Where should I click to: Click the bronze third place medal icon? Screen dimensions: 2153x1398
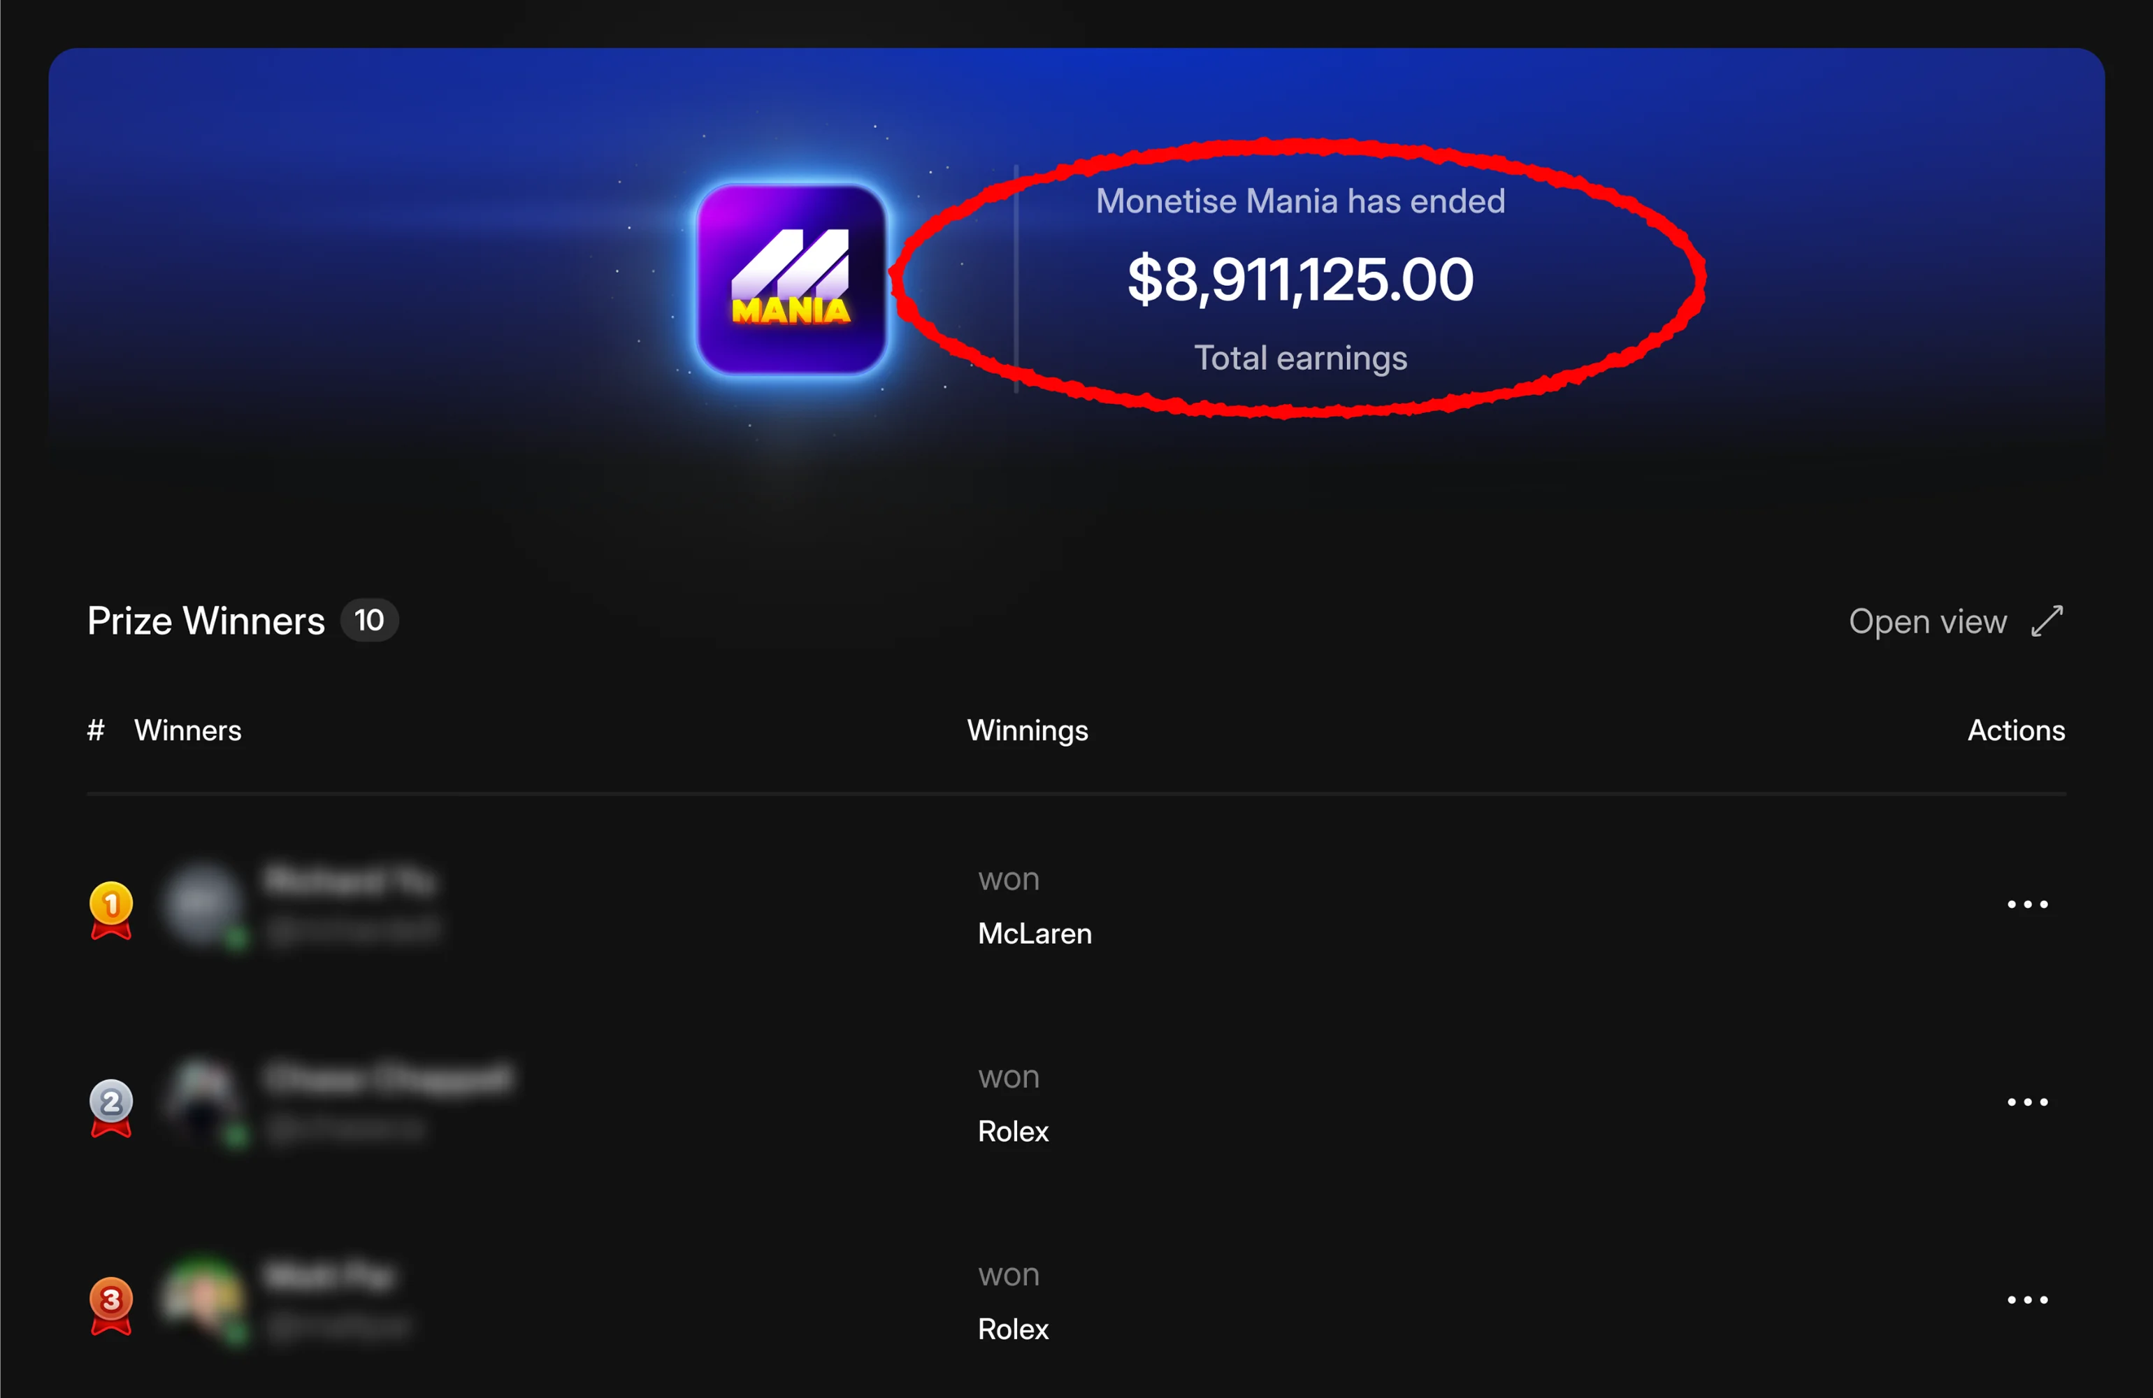[111, 1306]
